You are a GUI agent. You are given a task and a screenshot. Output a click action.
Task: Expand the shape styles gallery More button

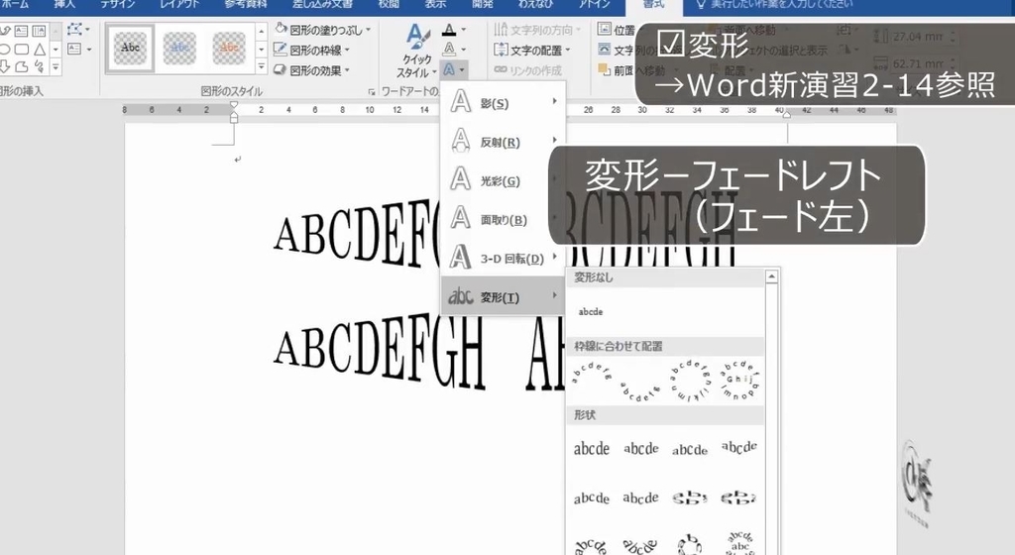tap(262, 66)
